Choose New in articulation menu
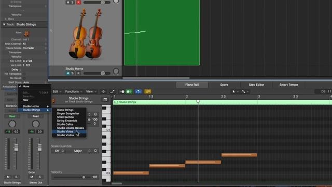Viewport: 332px width, 187px height. 35,100
